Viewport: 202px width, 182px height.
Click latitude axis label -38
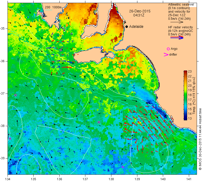click(3, 126)
